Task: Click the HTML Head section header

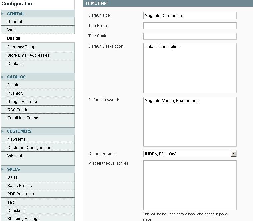Action: coord(168,3)
